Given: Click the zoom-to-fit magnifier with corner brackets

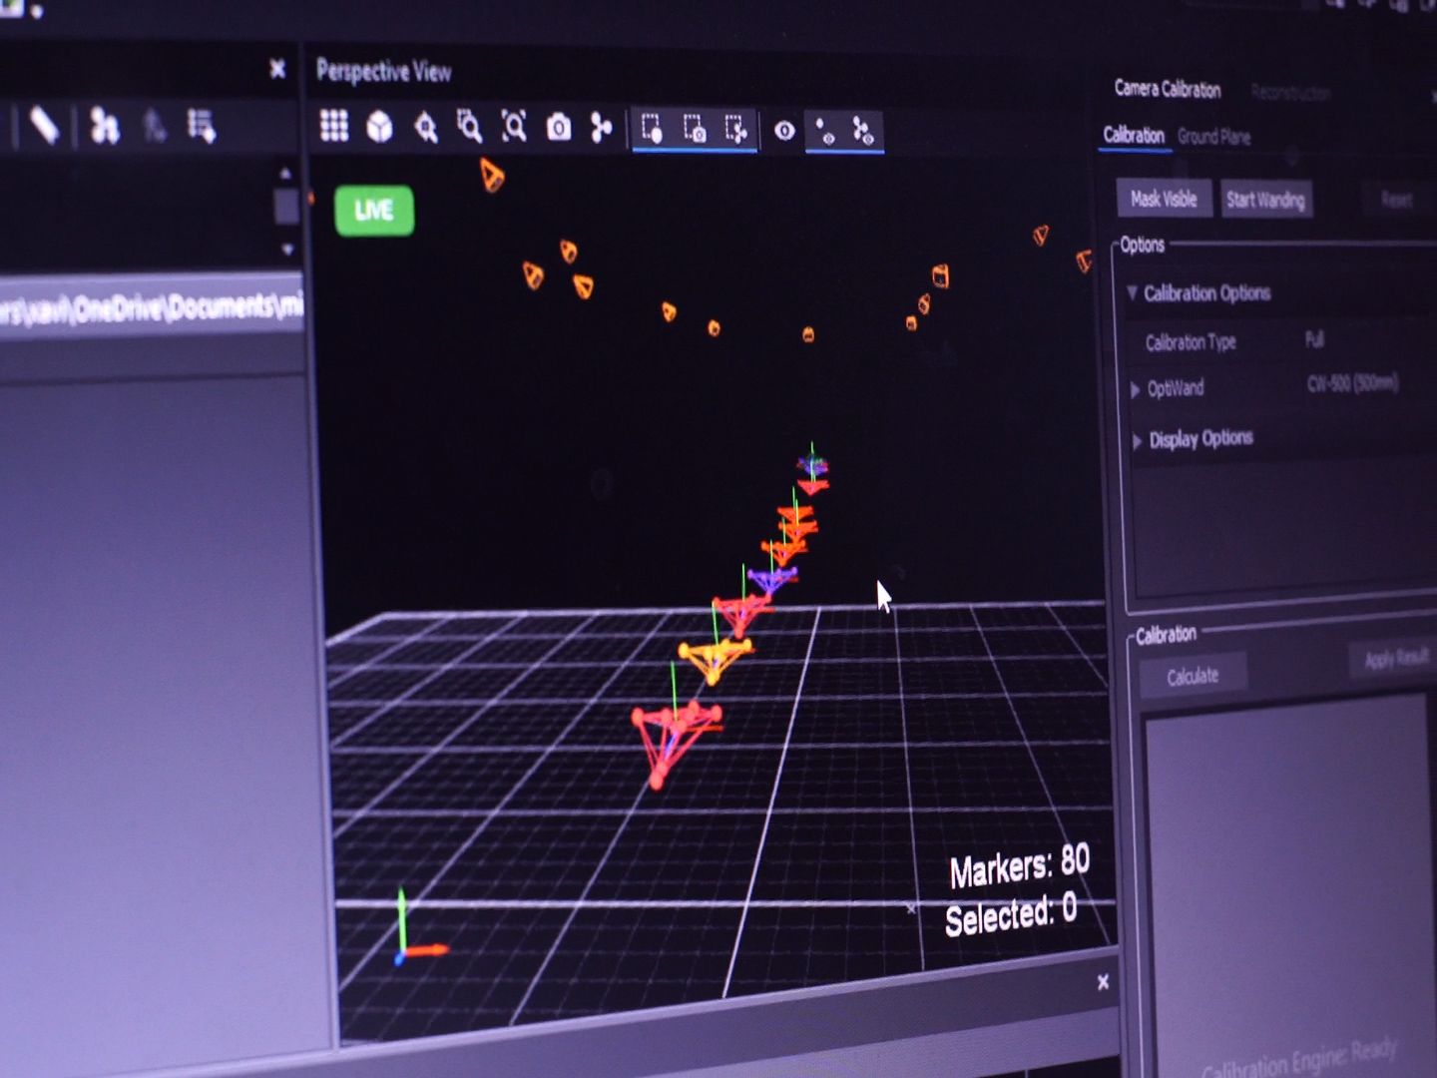Looking at the screenshot, I should pos(514,127).
